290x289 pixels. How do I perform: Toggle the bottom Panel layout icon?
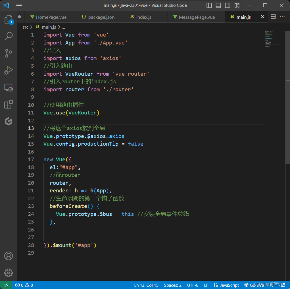coord(218,5)
